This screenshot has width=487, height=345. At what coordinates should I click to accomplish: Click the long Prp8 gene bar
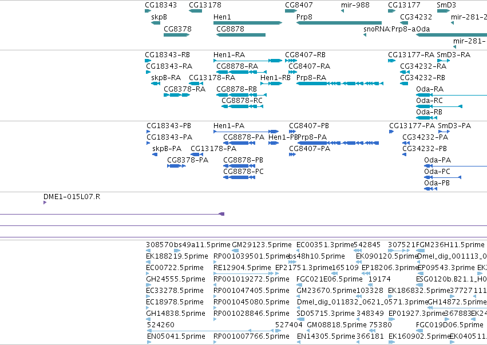point(339,23)
